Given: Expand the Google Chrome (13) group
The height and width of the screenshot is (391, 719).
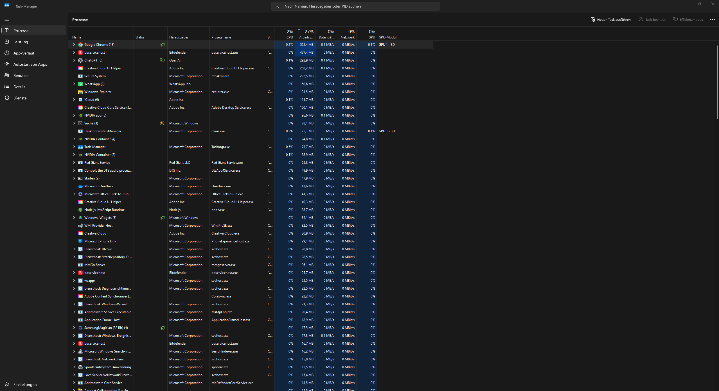Looking at the screenshot, I should (x=74, y=45).
